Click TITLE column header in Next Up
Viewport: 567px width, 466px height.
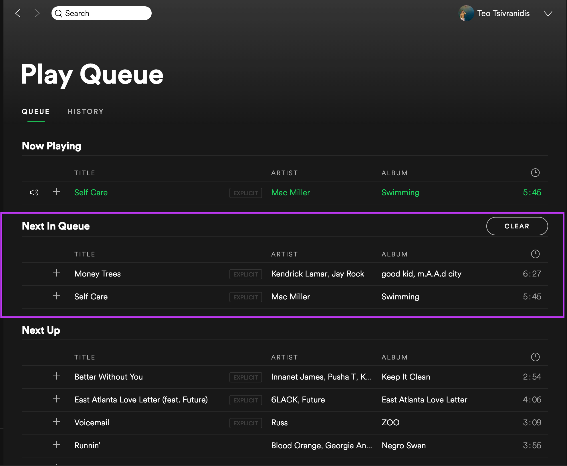click(x=85, y=357)
